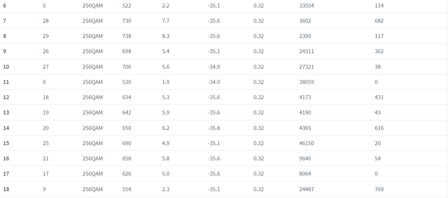Click the 682 value in row 7
This screenshot has width=448, height=198.
[379, 21]
